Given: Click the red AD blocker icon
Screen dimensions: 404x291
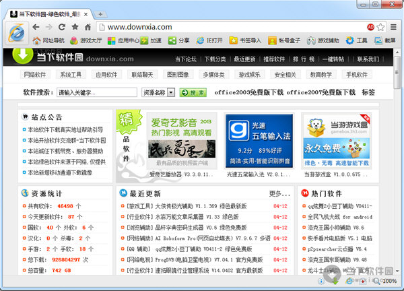Looking at the screenshot, I should [x=370, y=27].
